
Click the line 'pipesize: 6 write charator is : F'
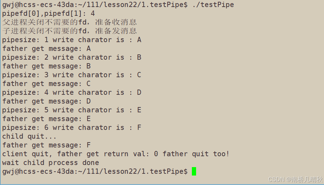click(x=72, y=127)
